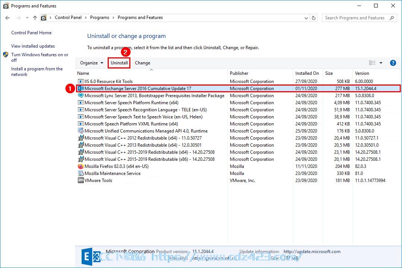The height and width of the screenshot is (268, 402).
Task: Select Programs and Features breadcrumb segment
Action: pos(140,17)
